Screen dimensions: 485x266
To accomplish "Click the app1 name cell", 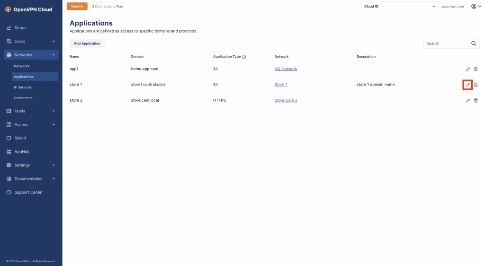I will point(74,69).
